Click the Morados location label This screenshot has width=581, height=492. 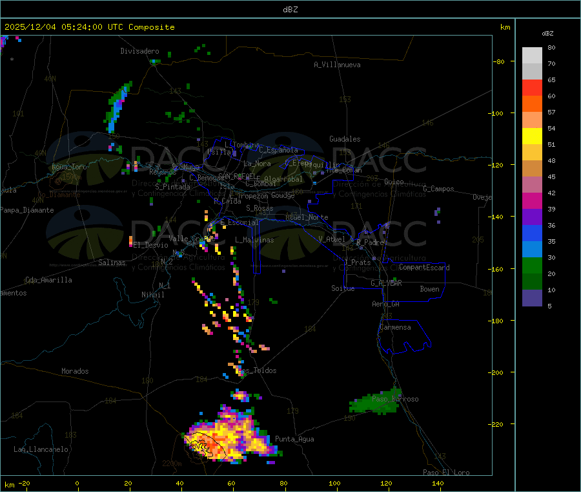(x=75, y=371)
